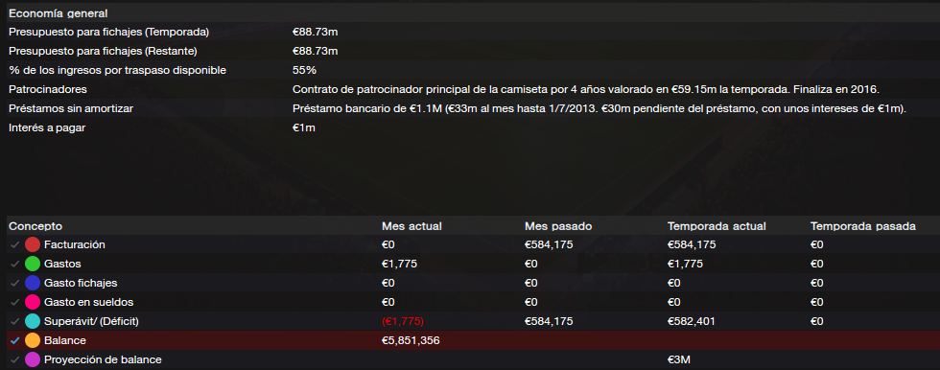Click the teal Superávit color circle
Image resolution: width=940 pixels, height=370 pixels.
pyautogui.click(x=33, y=321)
